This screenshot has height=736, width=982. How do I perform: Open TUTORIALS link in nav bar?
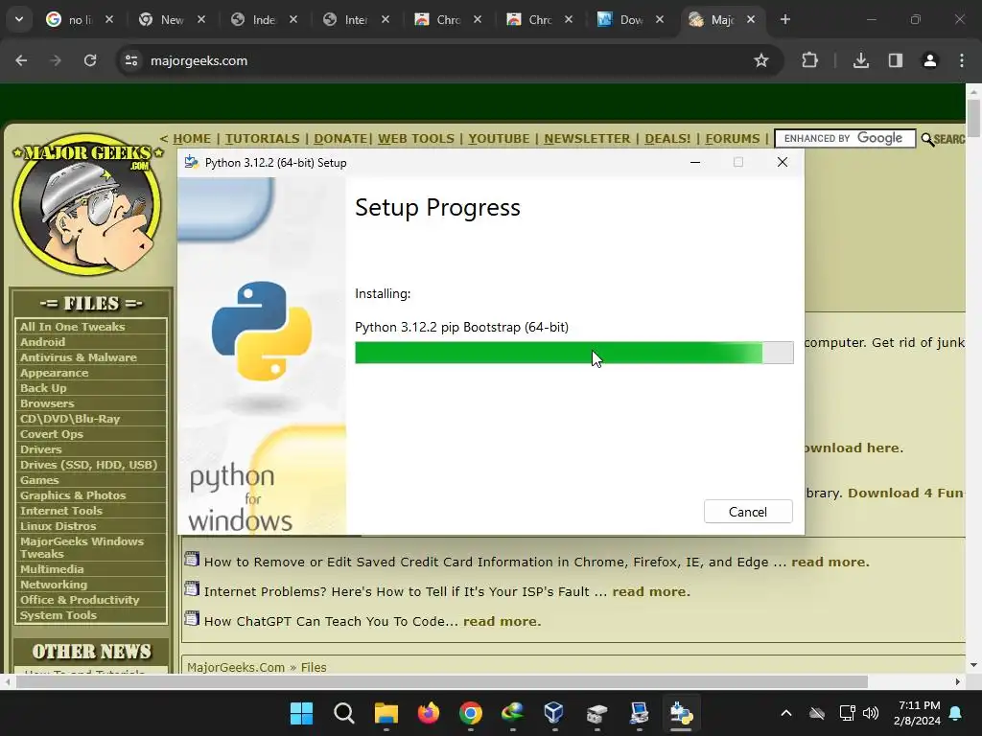tap(263, 138)
